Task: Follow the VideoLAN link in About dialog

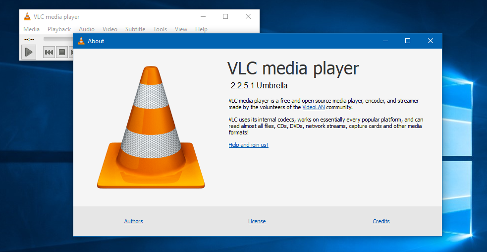Action: click(x=314, y=107)
